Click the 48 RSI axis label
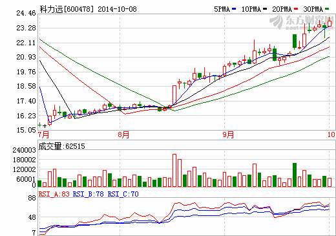The image size is (336, 236). point(32,217)
